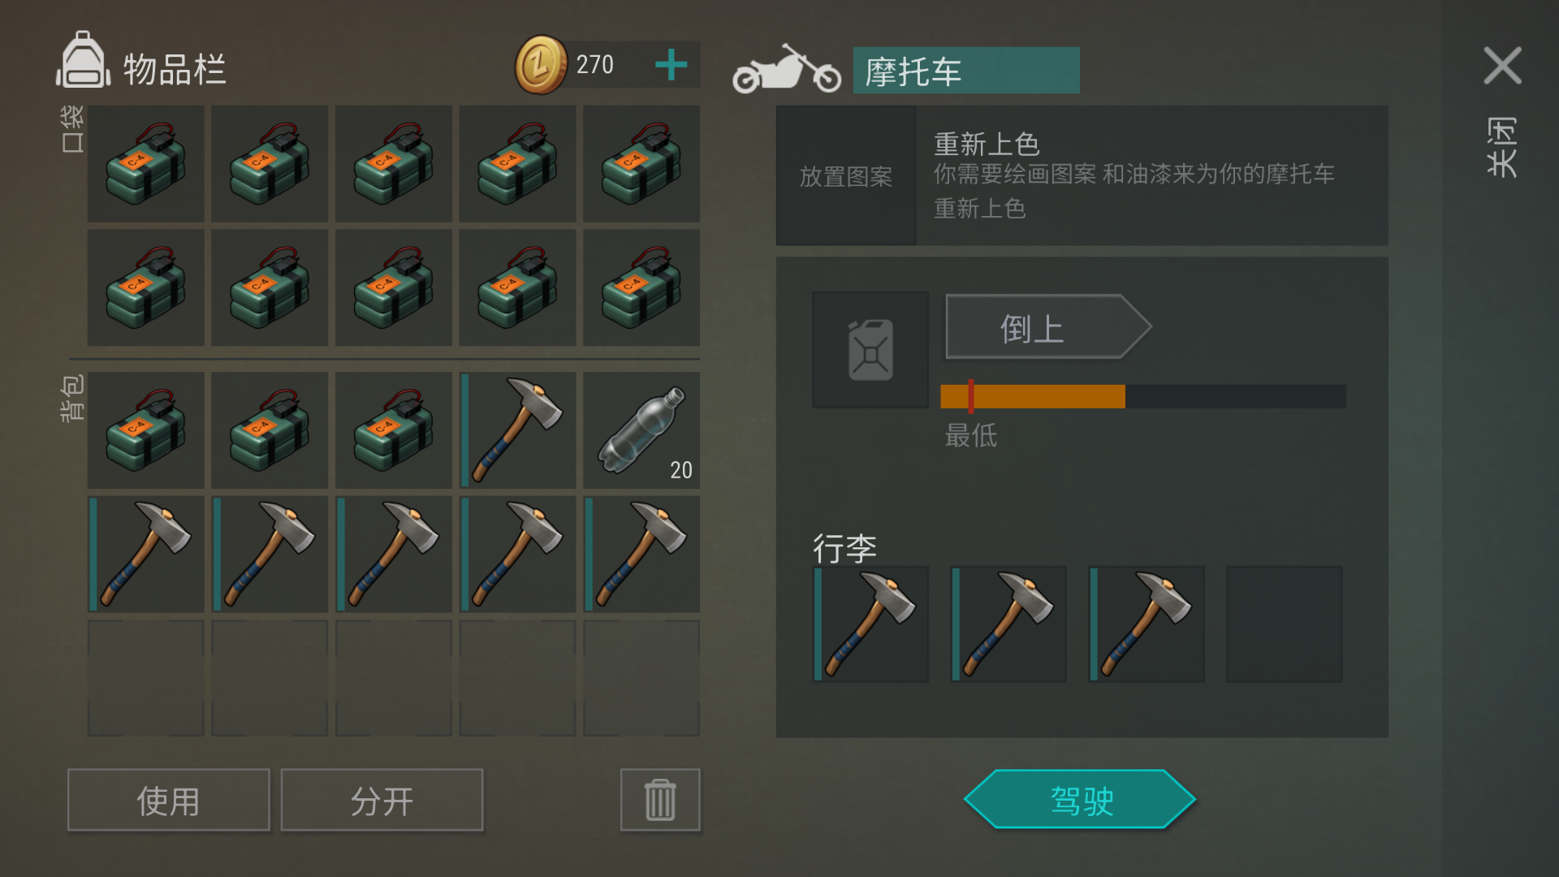1559x877 pixels.
Task: Click the fuel jerrycan slot
Action: click(x=870, y=350)
